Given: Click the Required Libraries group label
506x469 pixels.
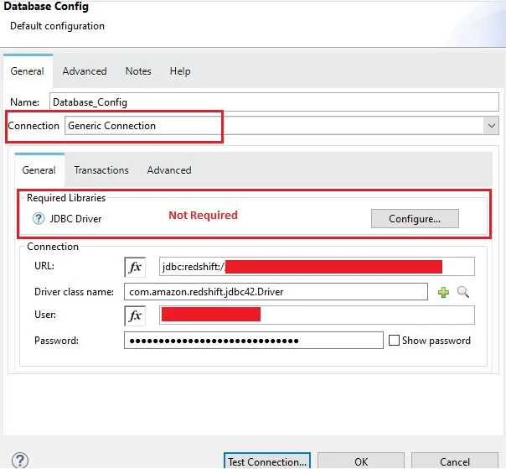Looking at the screenshot, I should coord(66,198).
